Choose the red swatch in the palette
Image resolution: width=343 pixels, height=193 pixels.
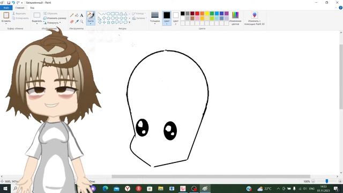[x=197, y=13]
